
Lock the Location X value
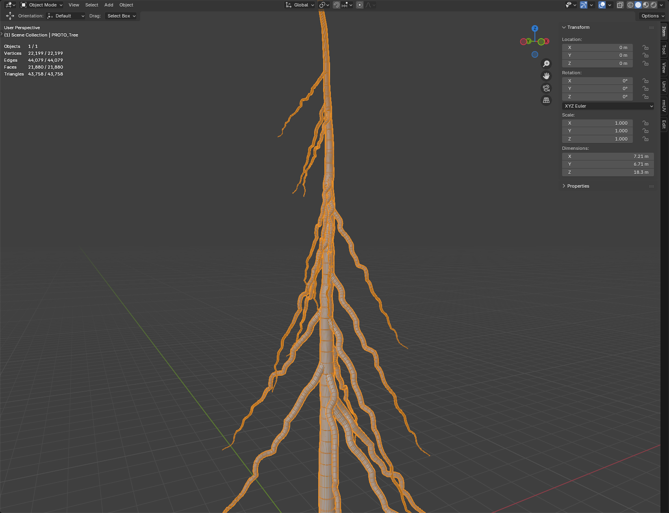point(645,48)
